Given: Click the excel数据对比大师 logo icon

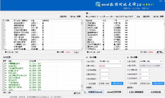Looking at the screenshot, I should (x=98, y=4).
